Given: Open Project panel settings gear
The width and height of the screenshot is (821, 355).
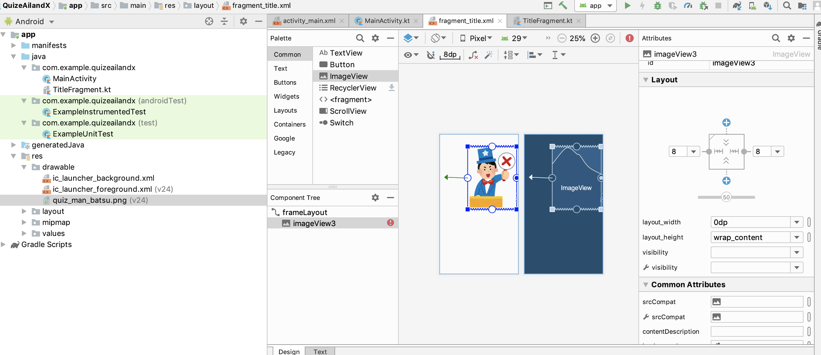Looking at the screenshot, I should coord(243,21).
